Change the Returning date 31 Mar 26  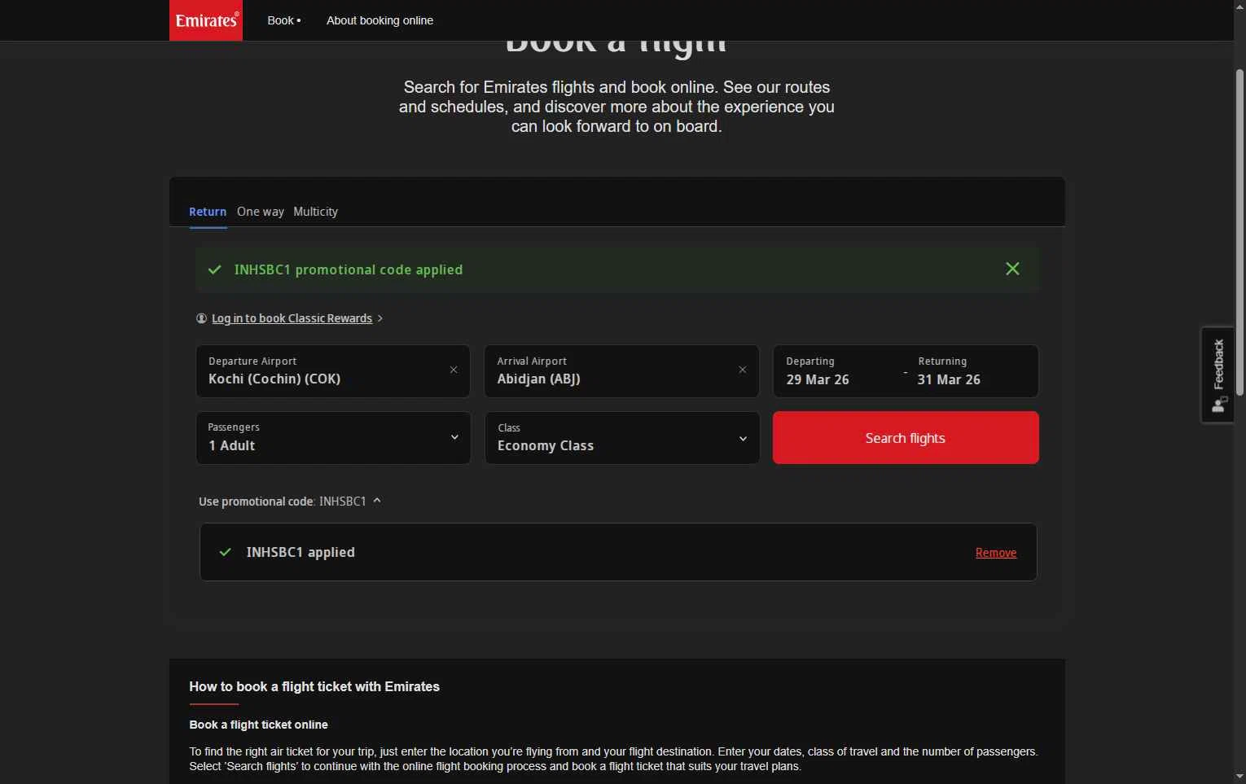click(x=949, y=379)
